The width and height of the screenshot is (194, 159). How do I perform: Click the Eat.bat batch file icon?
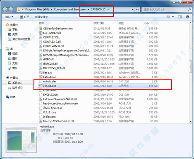point(41,73)
